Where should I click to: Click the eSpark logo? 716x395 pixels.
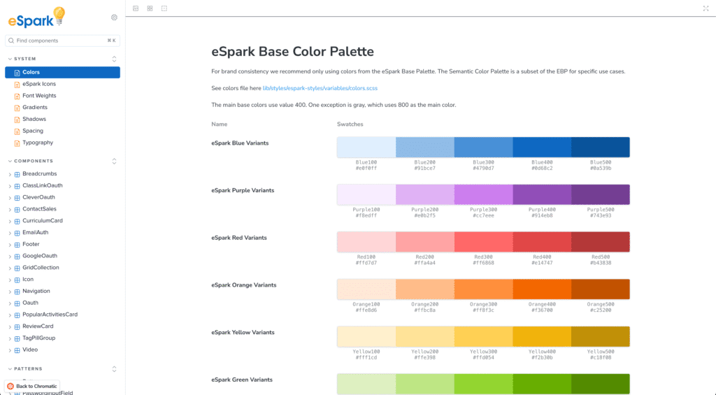pyautogui.click(x=36, y=18)
